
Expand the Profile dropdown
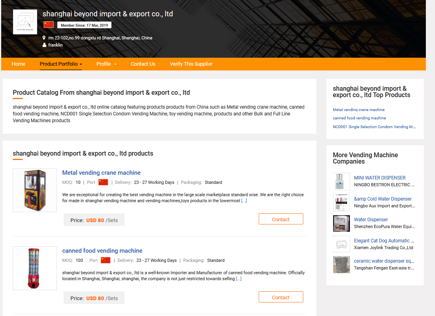pyautogui.click(x=107, y=64)
